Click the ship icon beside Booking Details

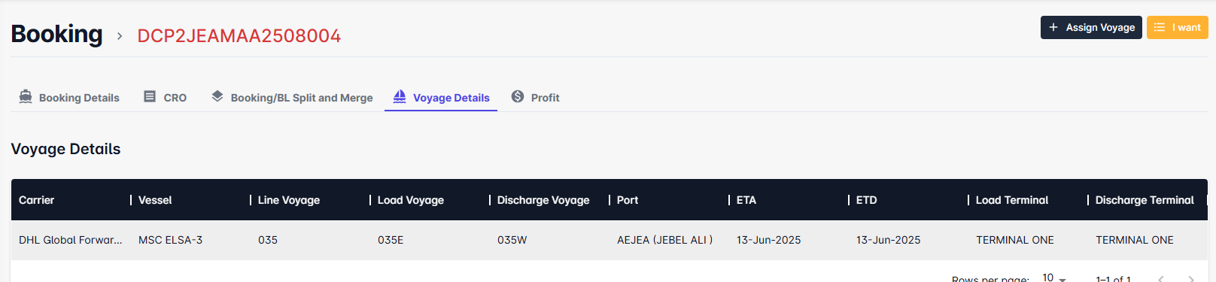pos(26,97)
